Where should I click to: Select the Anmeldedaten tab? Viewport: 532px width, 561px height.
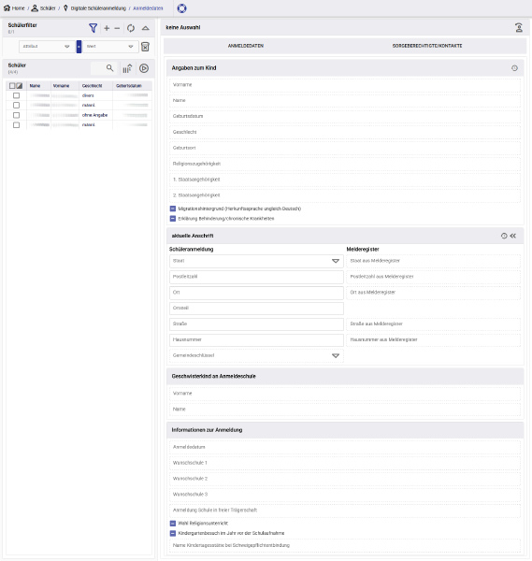point(246,46)
